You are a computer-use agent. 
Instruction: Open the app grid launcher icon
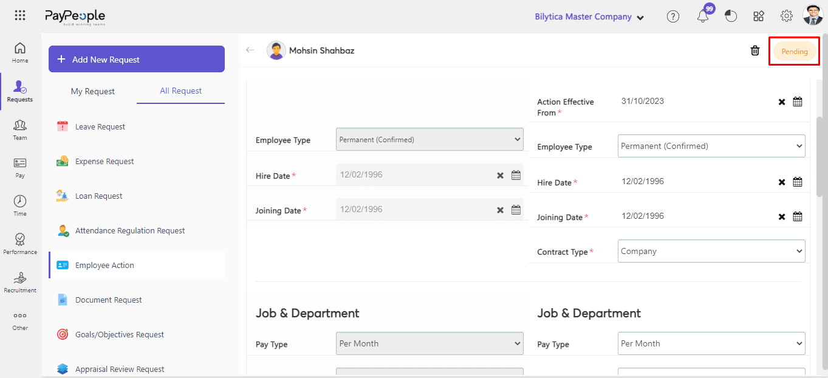(19, 16)
